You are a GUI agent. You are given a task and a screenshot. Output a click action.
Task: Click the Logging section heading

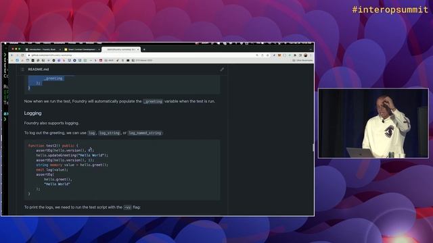[x=33, y=113]
